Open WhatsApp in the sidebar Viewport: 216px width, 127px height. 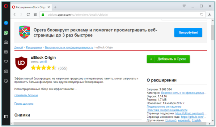tap(6, 33)
